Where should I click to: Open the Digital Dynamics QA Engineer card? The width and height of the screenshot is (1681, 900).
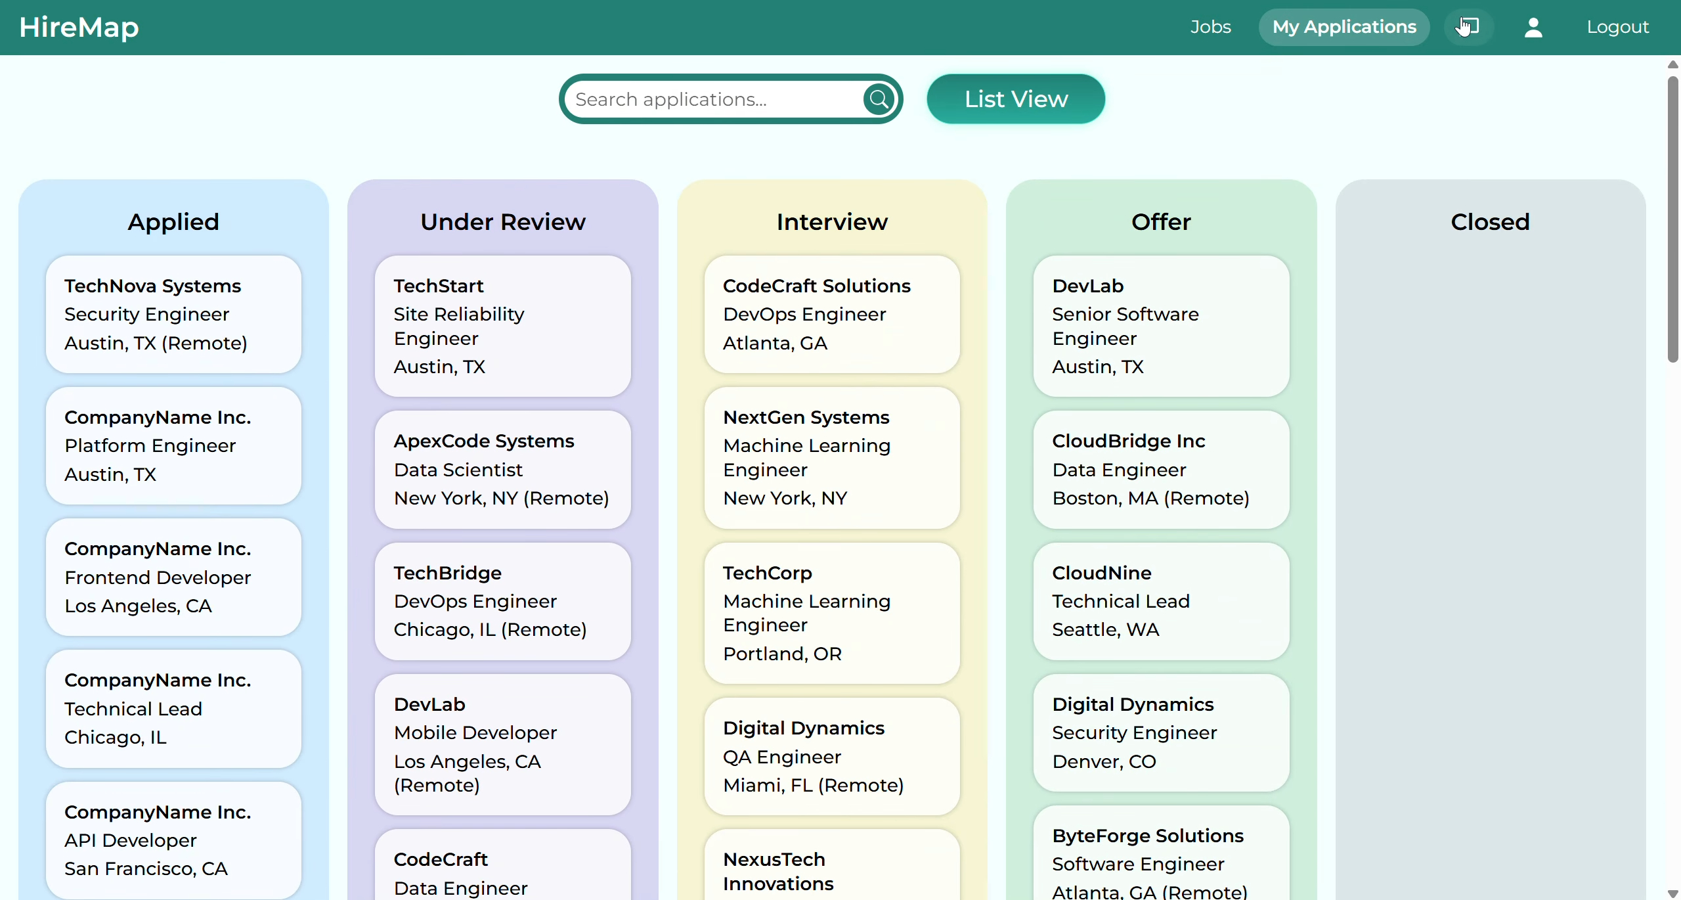pos(832,756)
